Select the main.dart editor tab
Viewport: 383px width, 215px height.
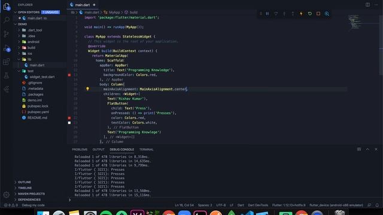[83, 5]
